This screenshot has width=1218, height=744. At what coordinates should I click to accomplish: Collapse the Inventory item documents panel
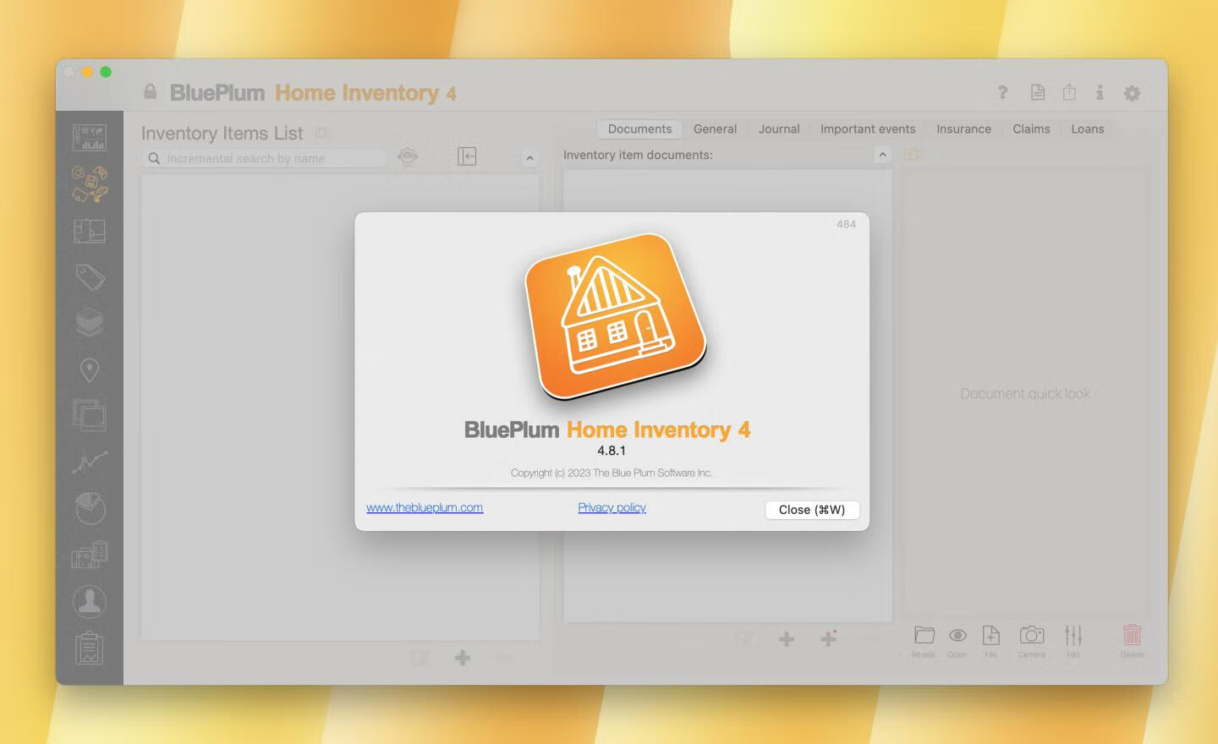pyautogui.click(x=882, y=155)
